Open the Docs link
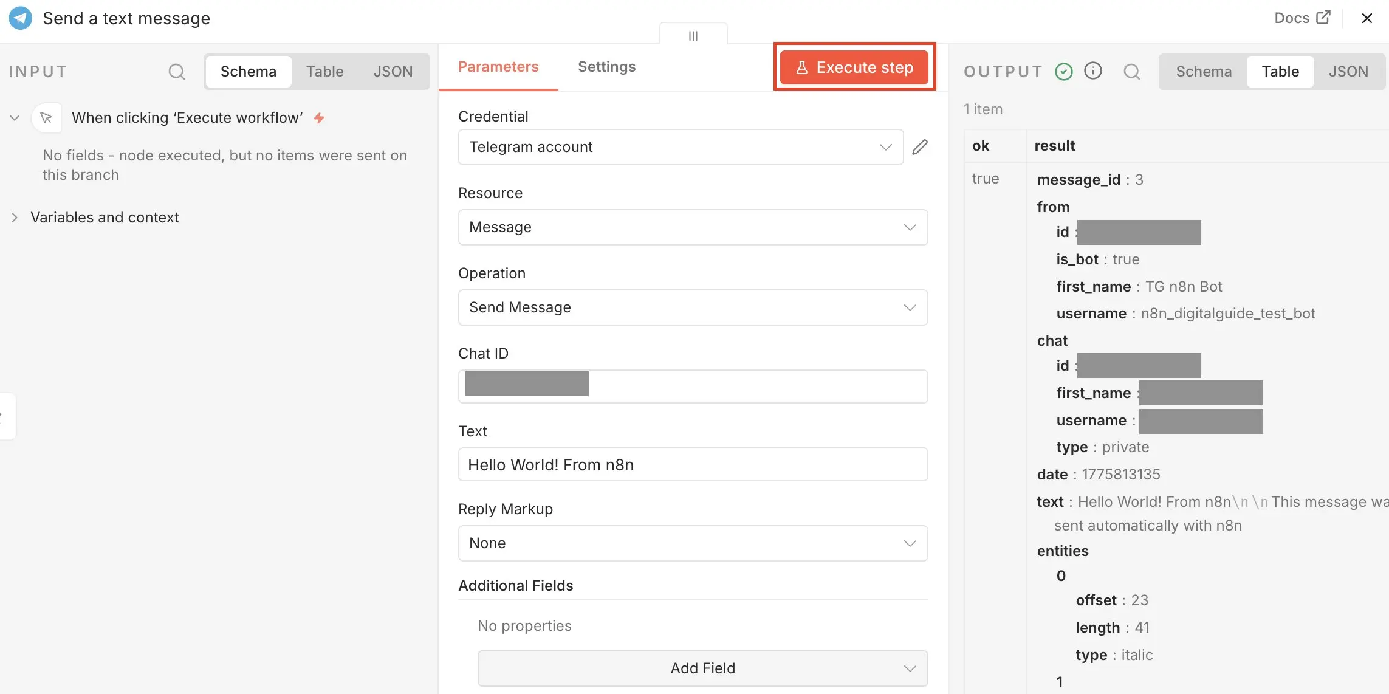Screen dimensions: 1389x694 coord(1291,17)
